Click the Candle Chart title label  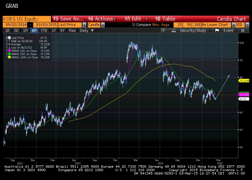click(231, 19)
